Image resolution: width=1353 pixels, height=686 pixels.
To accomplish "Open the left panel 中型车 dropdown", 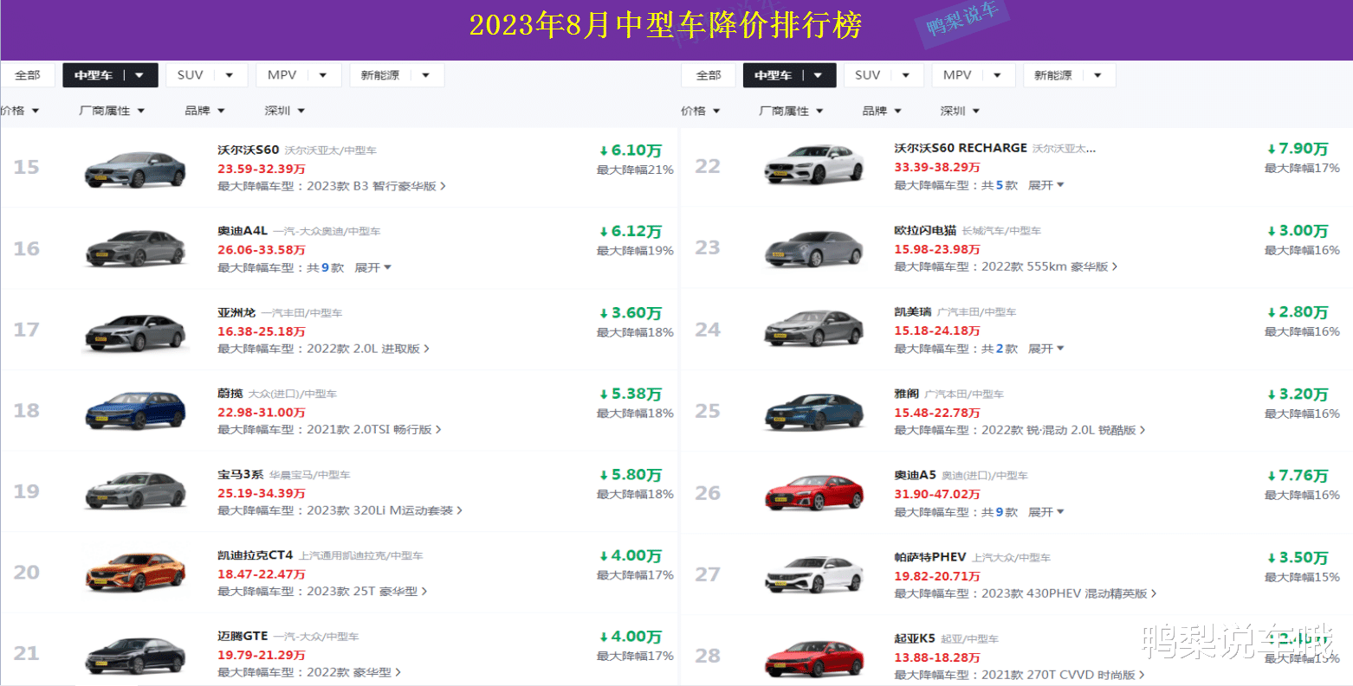I will click(110, 75).
